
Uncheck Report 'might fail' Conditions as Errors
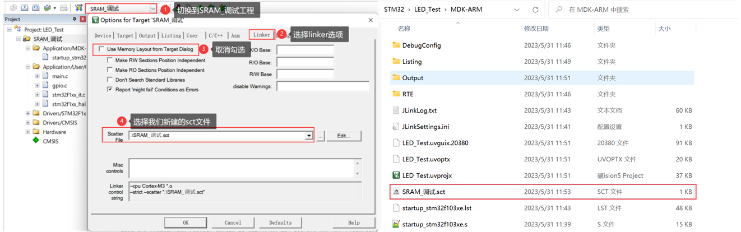click(x=110, y=90)
